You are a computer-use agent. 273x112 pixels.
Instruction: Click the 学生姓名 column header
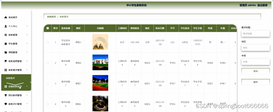pos(185,28)
